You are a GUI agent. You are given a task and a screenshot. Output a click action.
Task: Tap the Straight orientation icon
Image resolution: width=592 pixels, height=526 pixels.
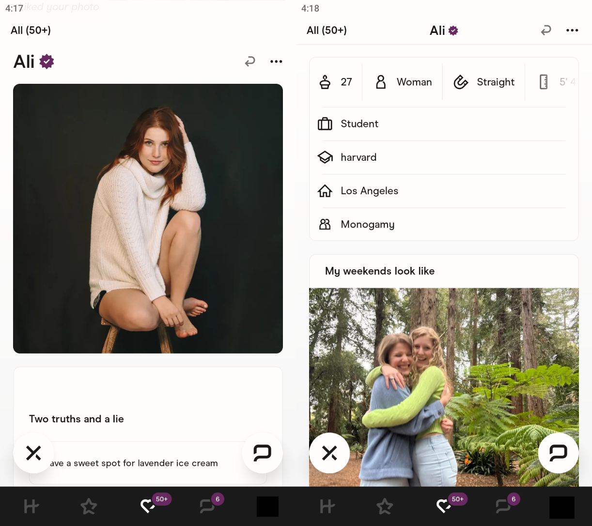pyautogui.click(x=461, y=82)
